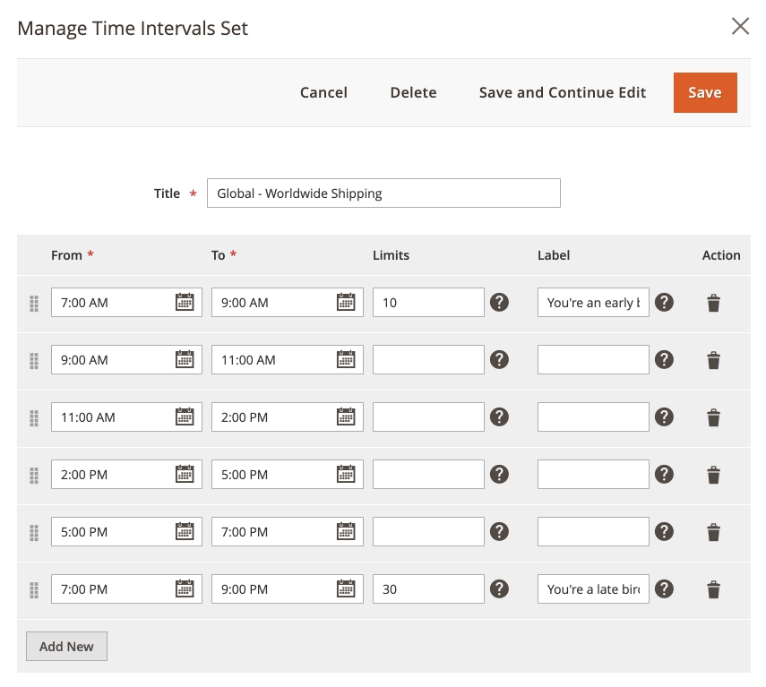This screenshot has width=766, height=687.
Task: Delete the 7:00 AM to 9:00 AM interval row
Action: click(x=713, y=303)
